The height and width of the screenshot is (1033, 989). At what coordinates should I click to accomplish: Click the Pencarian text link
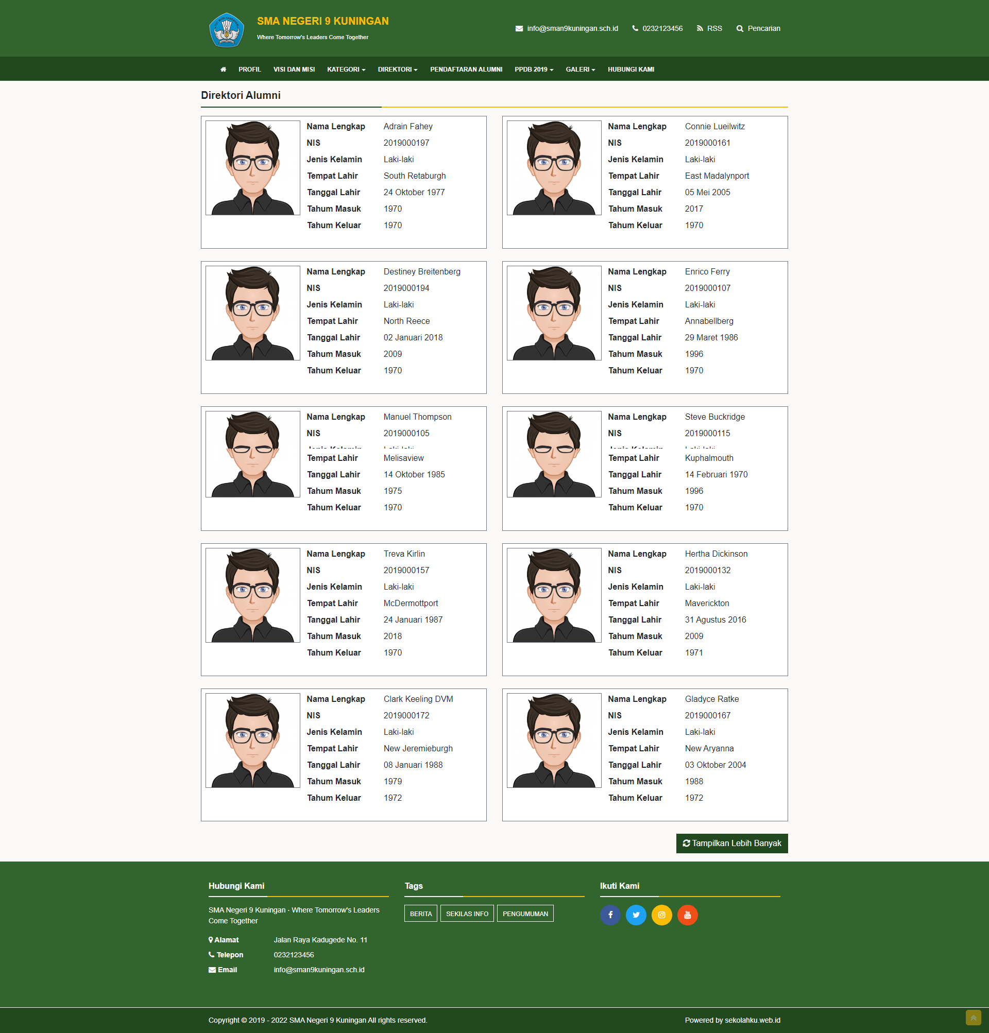[763, 28]
